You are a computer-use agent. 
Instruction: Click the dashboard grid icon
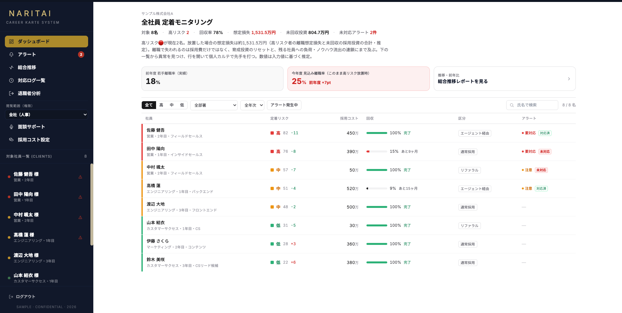[11, 42]
